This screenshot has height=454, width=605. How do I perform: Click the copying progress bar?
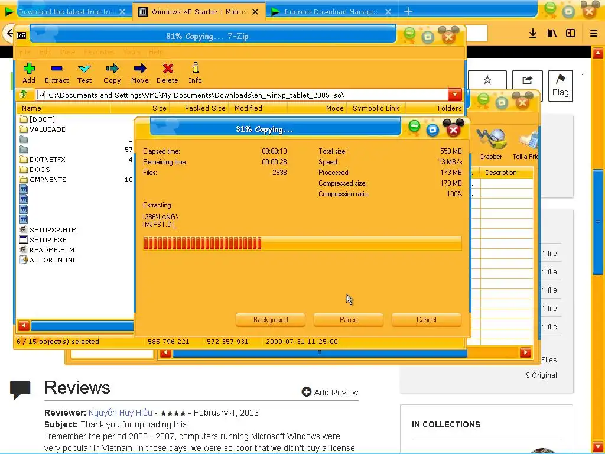point(302,243)
